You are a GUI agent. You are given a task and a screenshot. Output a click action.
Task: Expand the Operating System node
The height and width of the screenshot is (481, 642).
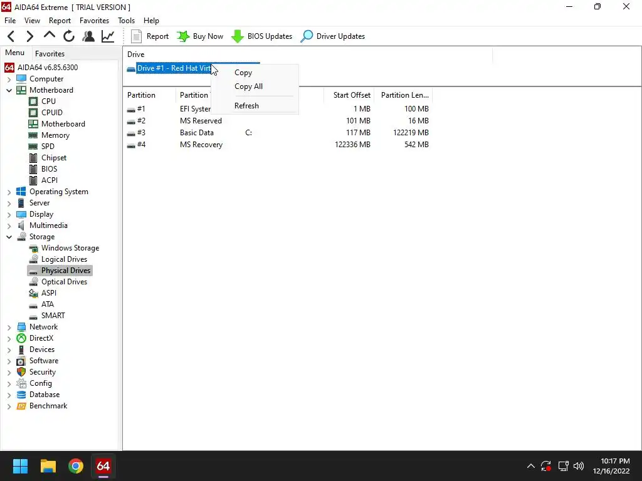coord(9,192)
